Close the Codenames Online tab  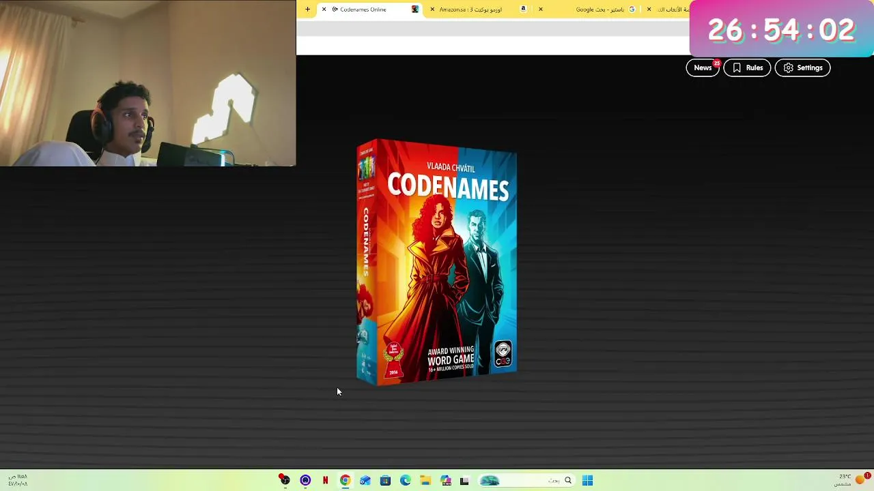tap(324, 9)
